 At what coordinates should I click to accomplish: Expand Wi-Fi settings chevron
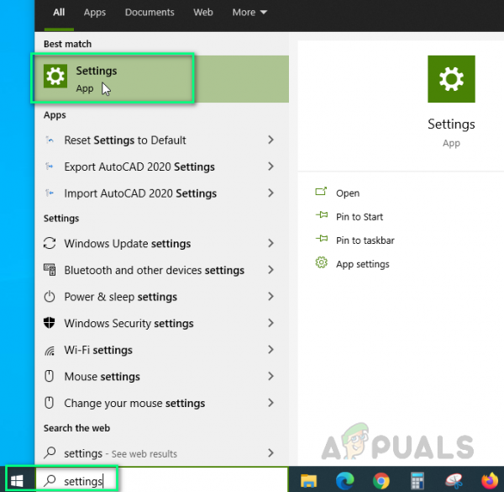coord(271,350)
